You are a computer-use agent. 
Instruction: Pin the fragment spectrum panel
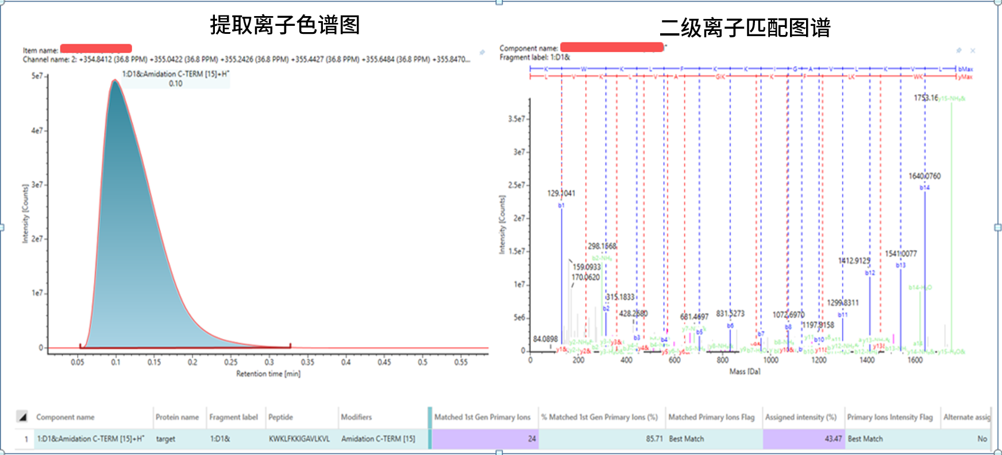pyautogui.click(x=959, y=50)
